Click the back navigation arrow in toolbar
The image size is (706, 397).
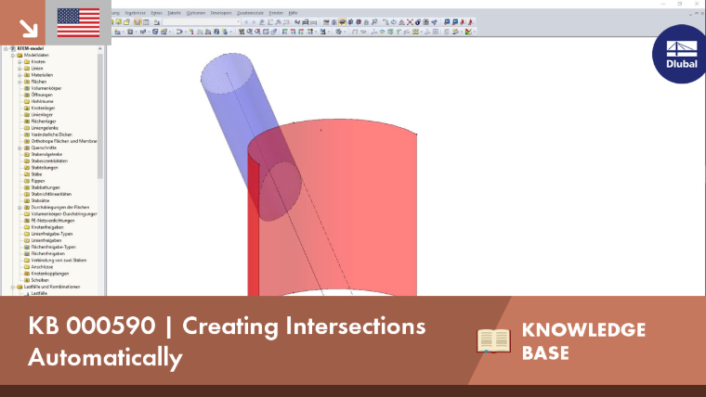[246, 22]
